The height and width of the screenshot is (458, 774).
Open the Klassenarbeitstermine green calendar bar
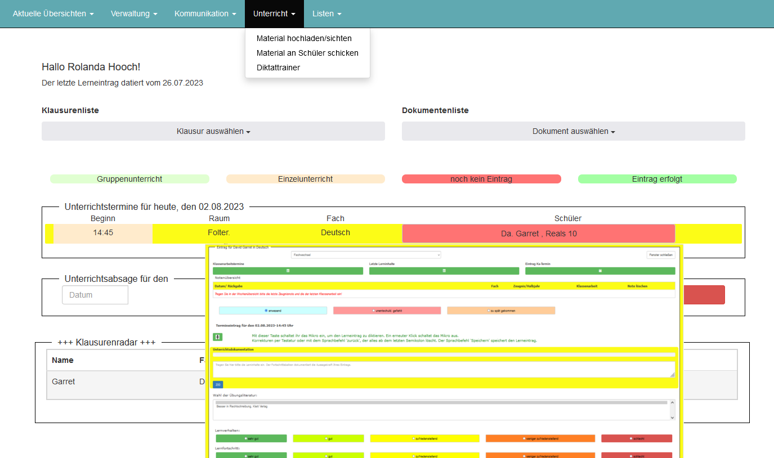click(288, 271)
